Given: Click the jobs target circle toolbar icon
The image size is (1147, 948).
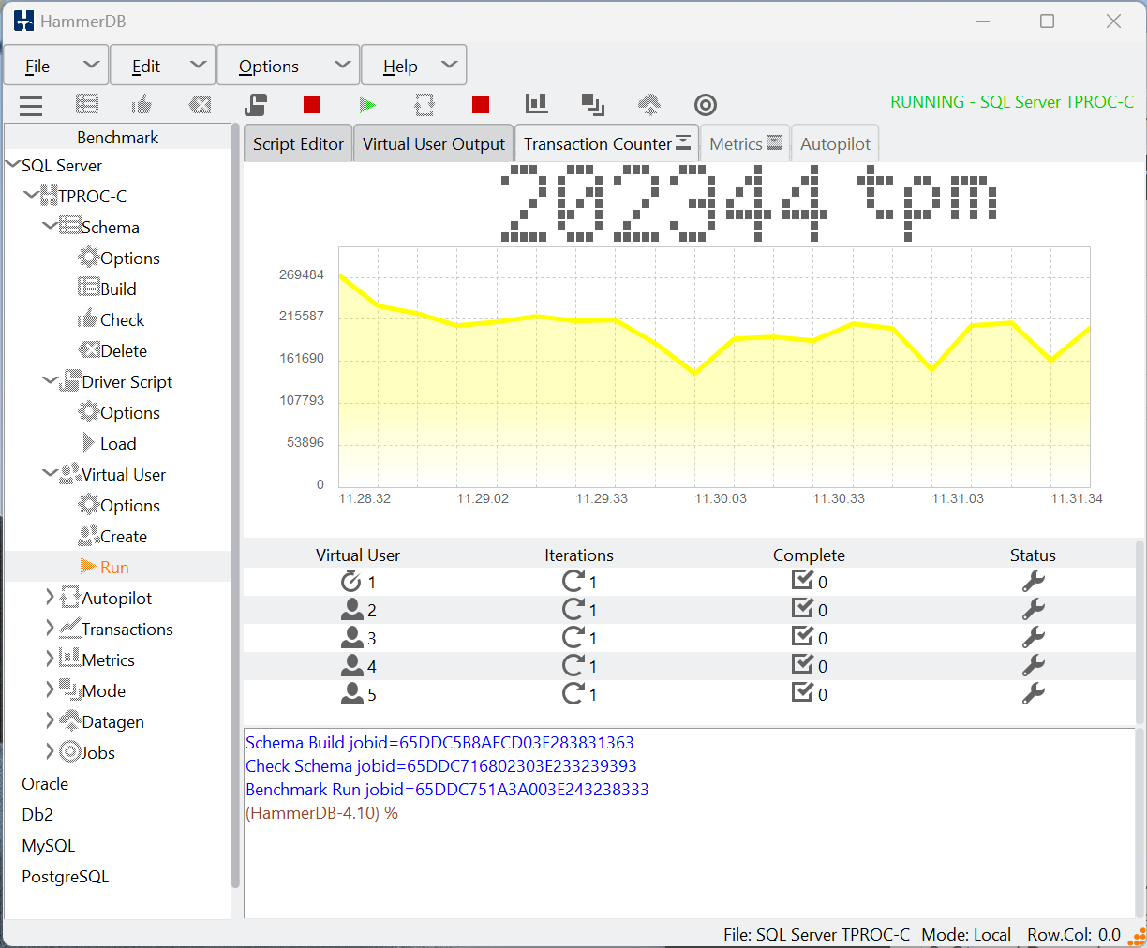Looking at the screenshot, I should [706, 105].
